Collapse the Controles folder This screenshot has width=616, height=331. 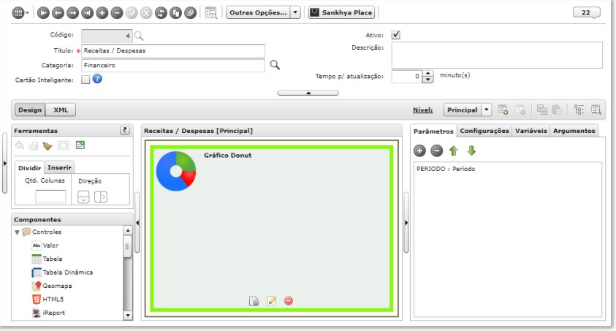pos(17,232)
